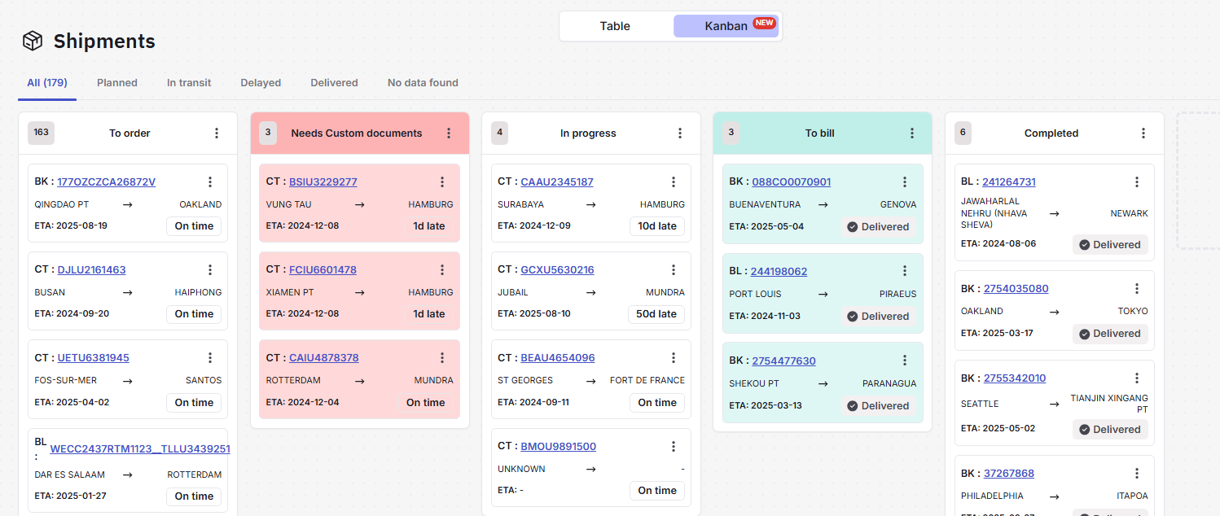Select the Planned tab
1220x516 pixels.
117,83
